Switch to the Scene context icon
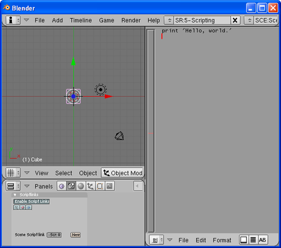Screen dimensions: 281x248 click(109, 186)
